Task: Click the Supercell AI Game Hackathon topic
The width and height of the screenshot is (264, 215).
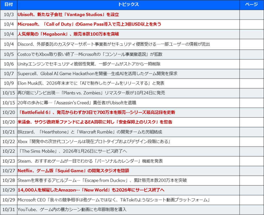Action: coord(97,74)
